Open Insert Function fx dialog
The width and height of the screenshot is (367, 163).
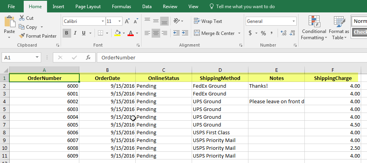point(88,57)
